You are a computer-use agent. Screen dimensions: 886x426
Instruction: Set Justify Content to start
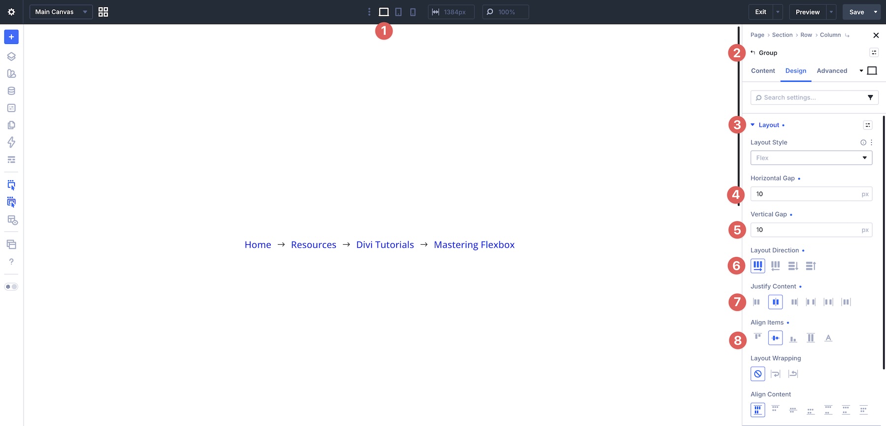(x=757, y=302)
